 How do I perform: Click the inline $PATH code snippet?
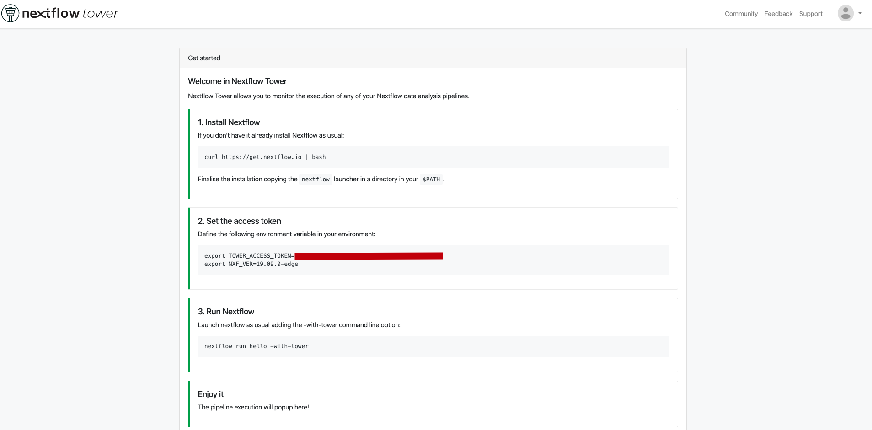tap(431, 180)
